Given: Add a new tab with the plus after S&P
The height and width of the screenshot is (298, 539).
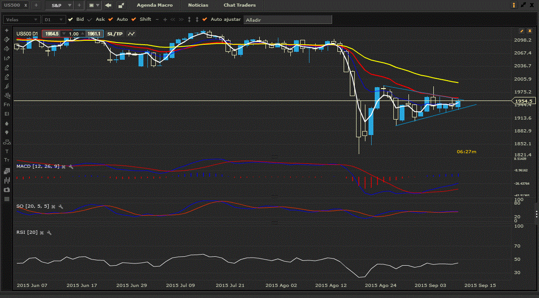Looking at the screenshot, I should [x=79, y=5].
